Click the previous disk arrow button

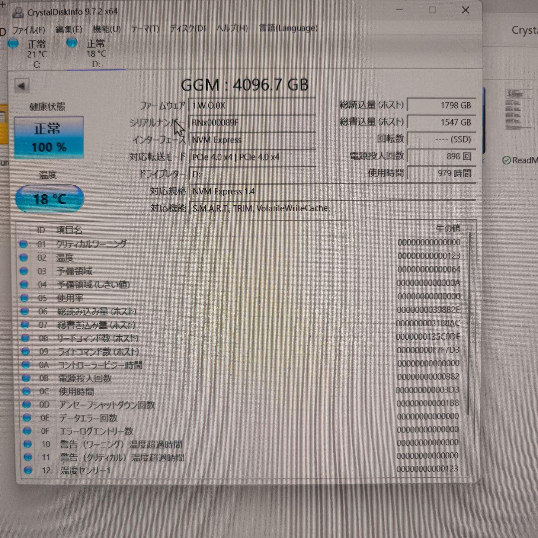(21, 86)
